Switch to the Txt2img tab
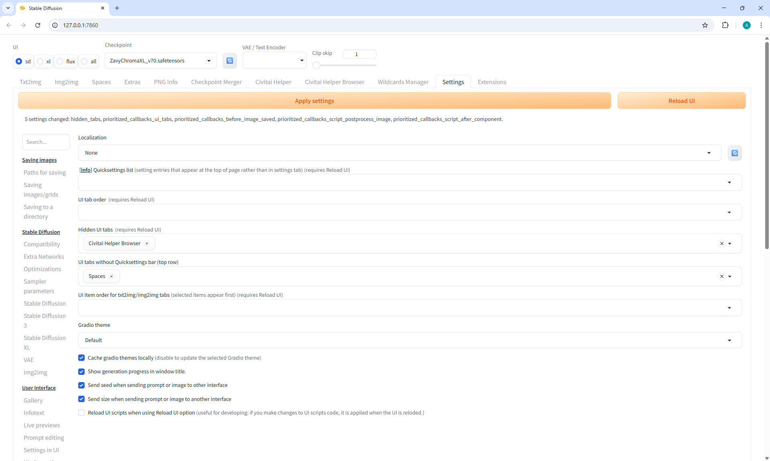The height and width of the screenshot is (461, 770). tap(30, 82)
